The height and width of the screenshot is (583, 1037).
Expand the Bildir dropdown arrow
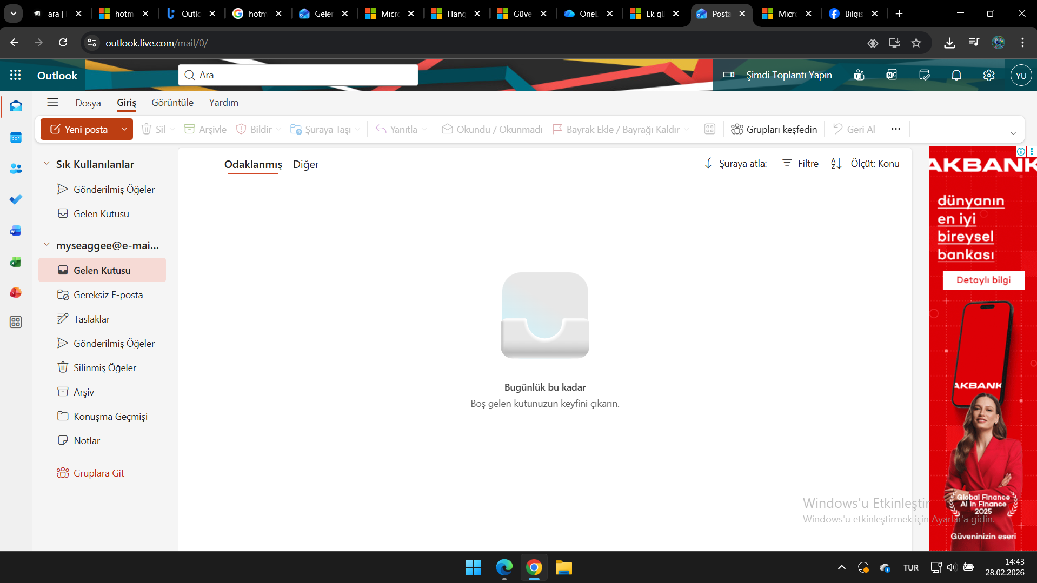[x=278, y=130]
